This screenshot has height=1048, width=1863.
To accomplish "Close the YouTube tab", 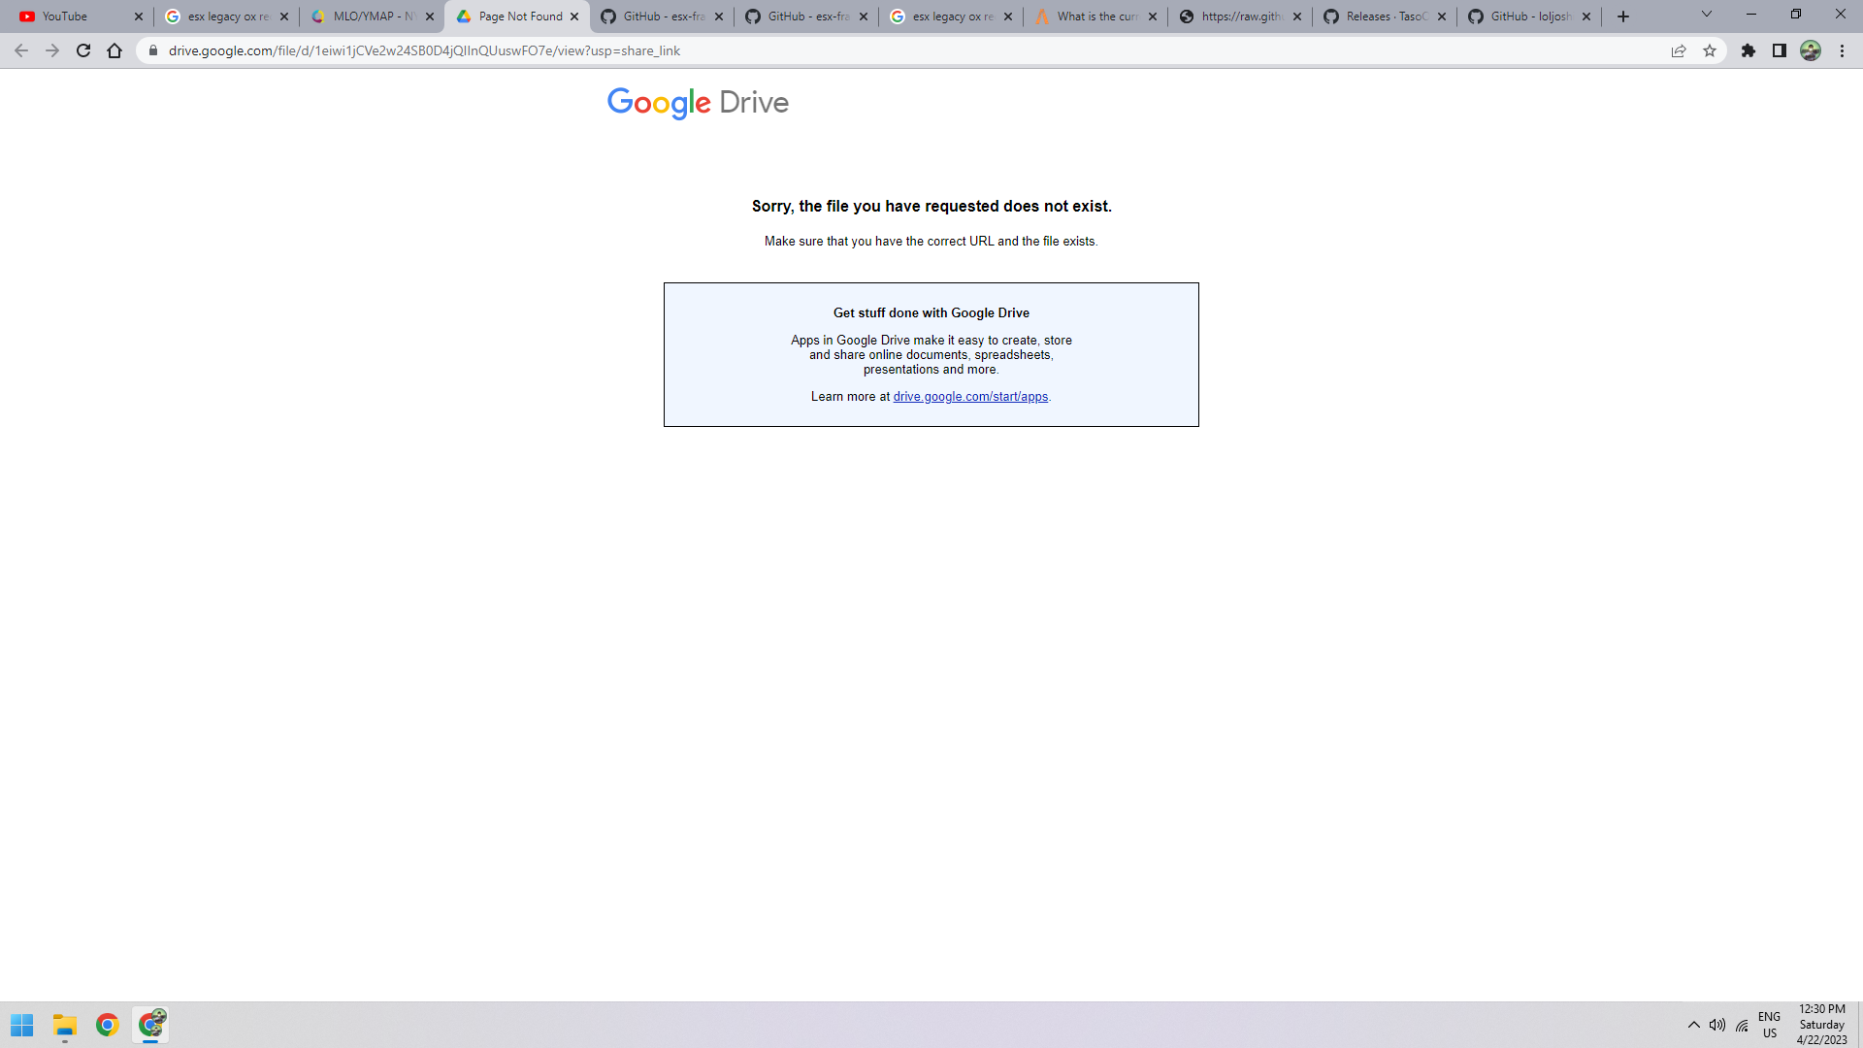I will [x=139, y=16].
